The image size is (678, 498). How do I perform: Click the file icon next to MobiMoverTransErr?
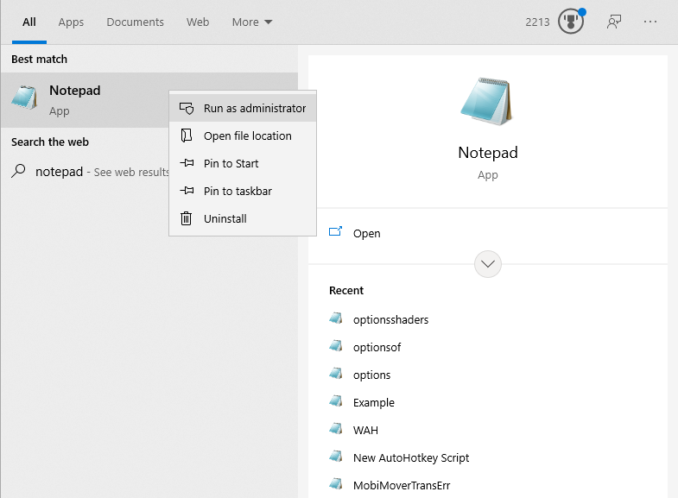click(x=335, y=484)
